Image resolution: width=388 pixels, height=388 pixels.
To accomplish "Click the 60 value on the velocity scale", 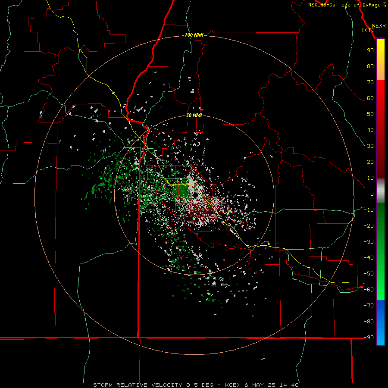I will point(370,98).
